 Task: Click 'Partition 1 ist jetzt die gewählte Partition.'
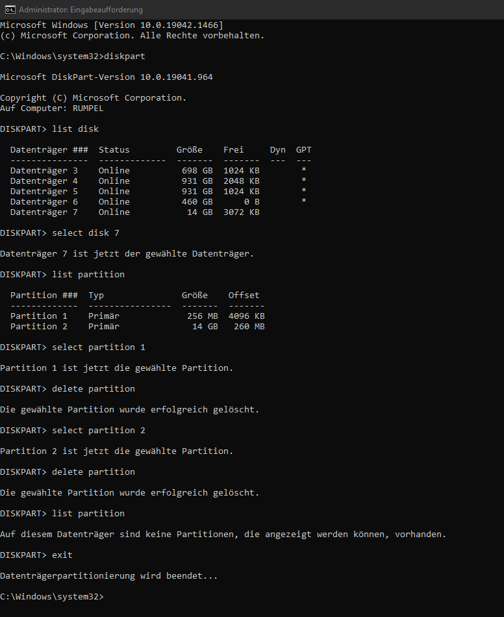point(117,368)
